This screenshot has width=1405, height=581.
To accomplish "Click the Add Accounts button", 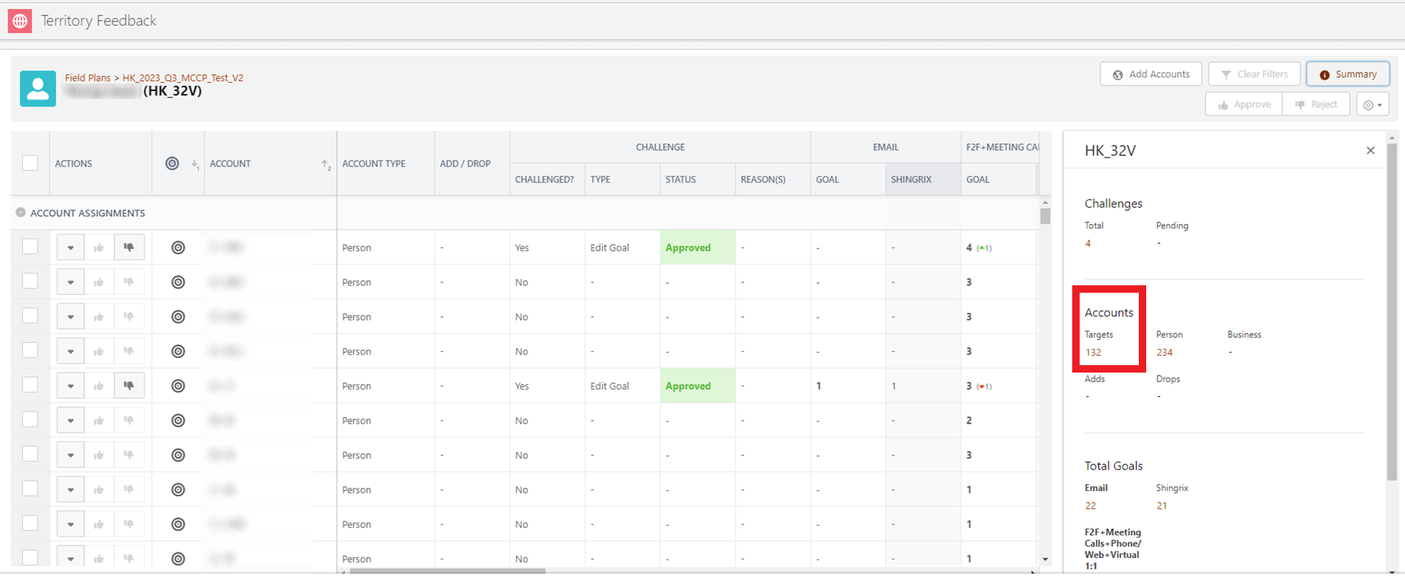I will pyautogui.click(x=1151, y=74).
